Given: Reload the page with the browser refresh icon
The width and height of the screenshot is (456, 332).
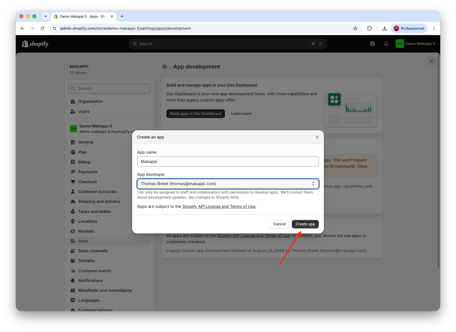Looking at the screenshot, I should click(42, 28).
